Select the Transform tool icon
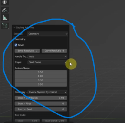 pyautogui.click(x=5, y=2)
